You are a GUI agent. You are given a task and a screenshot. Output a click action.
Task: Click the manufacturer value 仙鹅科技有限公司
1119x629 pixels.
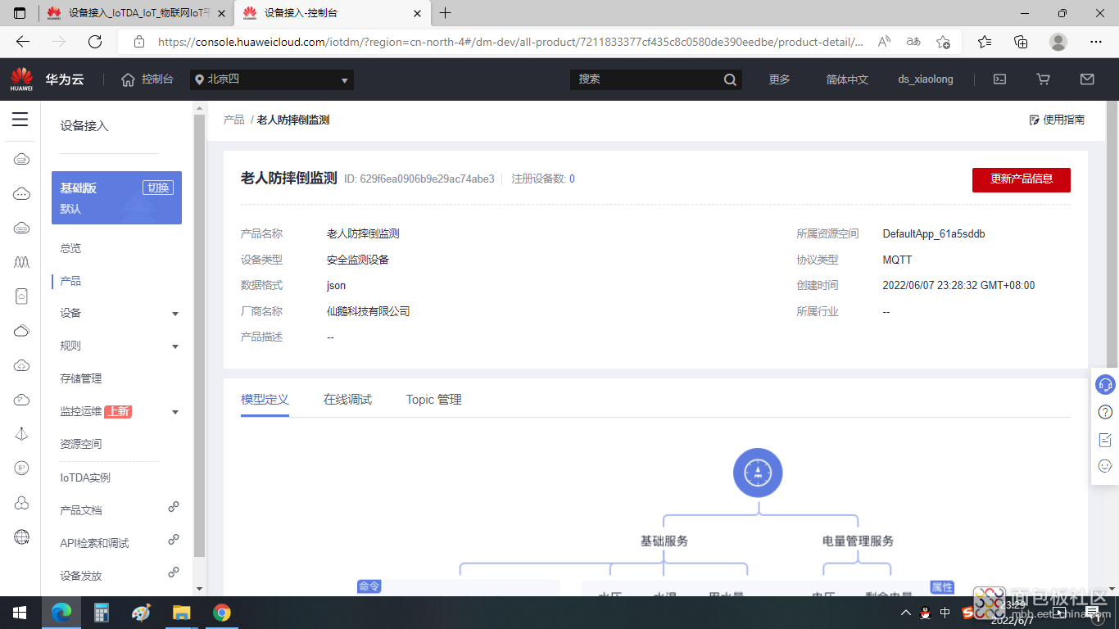(x=368, y=311)
